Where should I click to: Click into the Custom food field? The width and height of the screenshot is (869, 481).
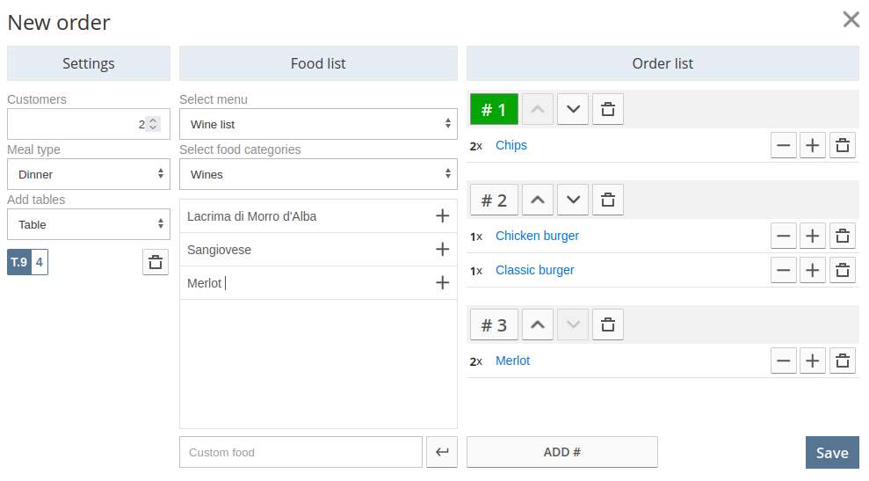(301, 452)
